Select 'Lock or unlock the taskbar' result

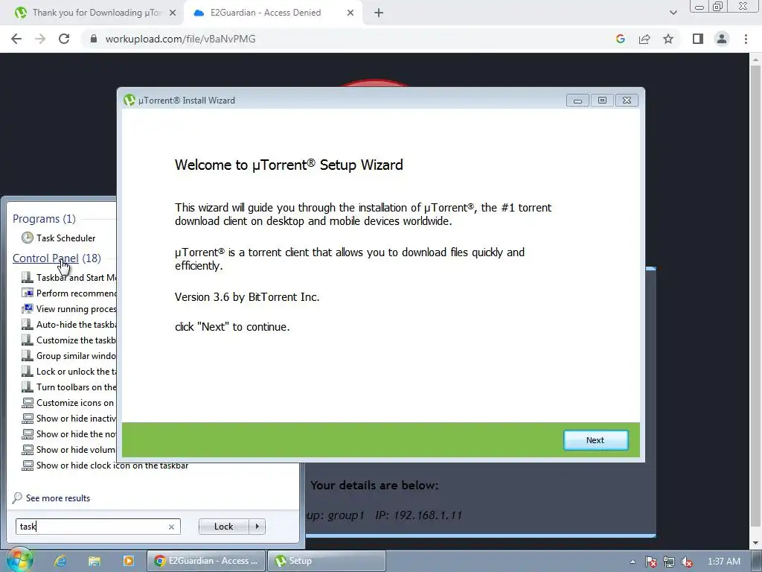pyautogui.click(x=68, y=371)
